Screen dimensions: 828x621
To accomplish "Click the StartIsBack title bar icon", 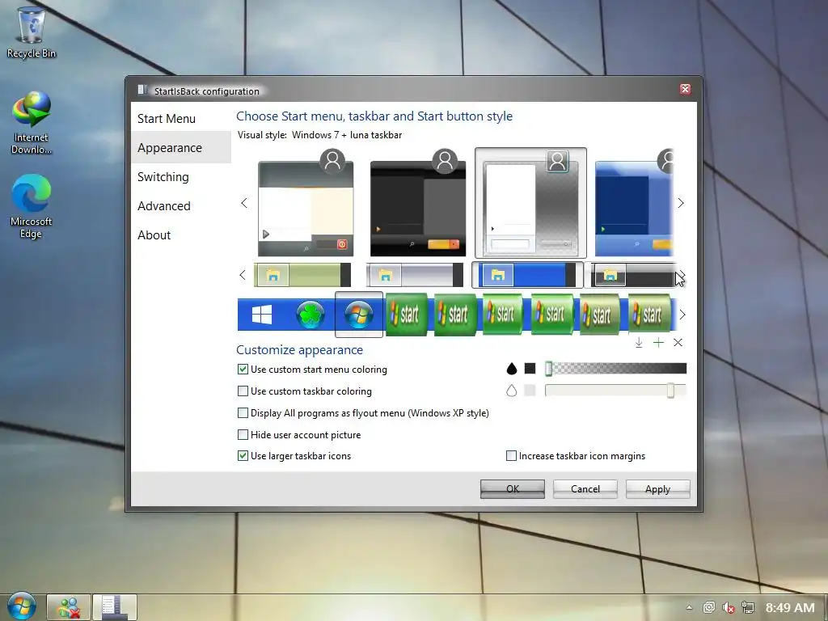I will pos(142,90).
